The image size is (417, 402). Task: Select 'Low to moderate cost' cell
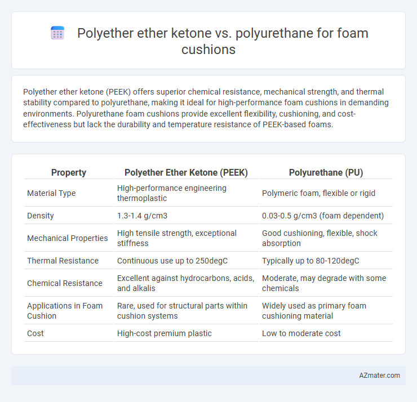[x=301, y=333]
